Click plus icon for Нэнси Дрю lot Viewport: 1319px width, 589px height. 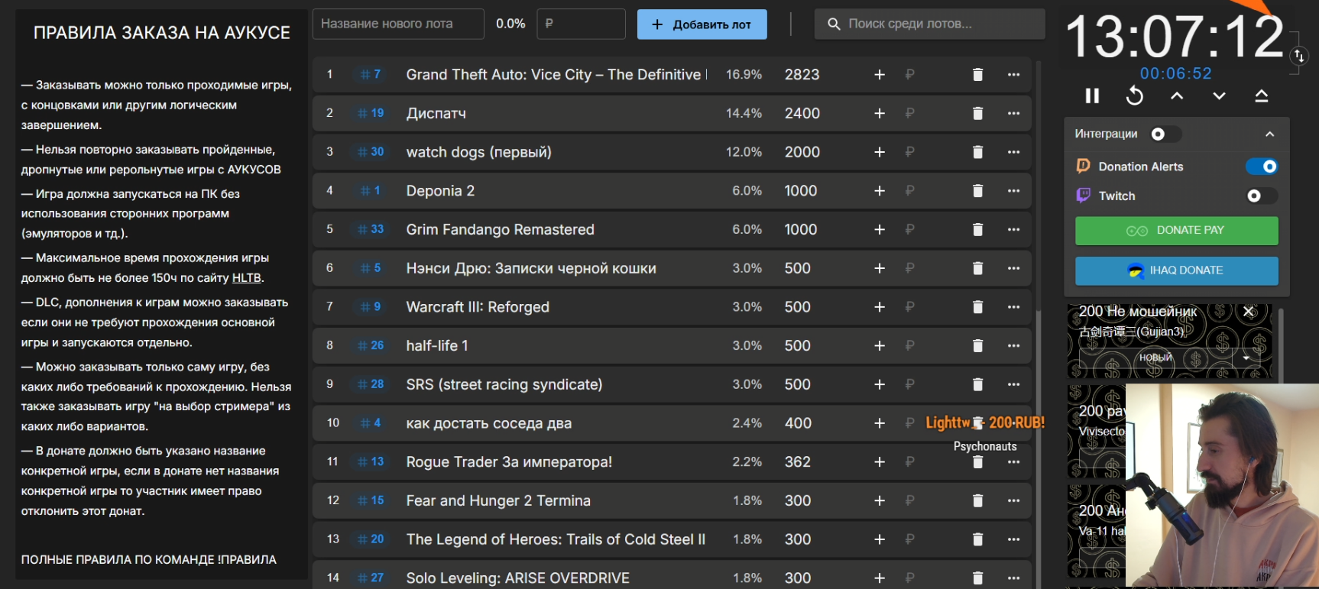880,268
